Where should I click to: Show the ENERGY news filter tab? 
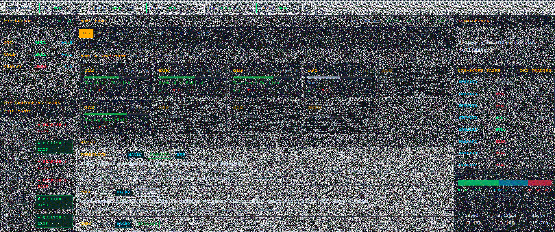coord(181,33)
